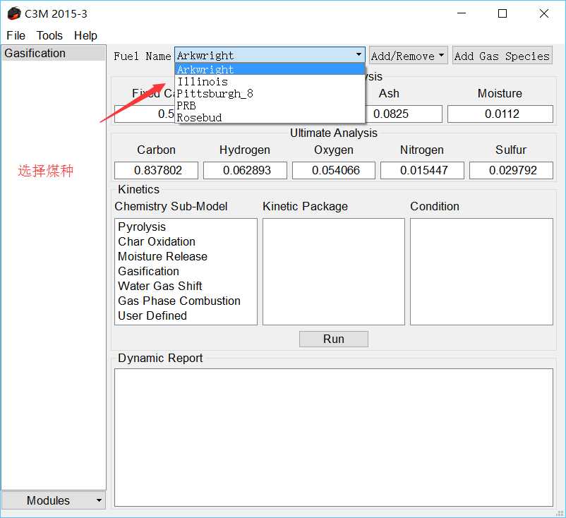This screenshot has height=518, width=566.
Task: Maximize the C3M 2015-3 window
Action: [502, 13]
